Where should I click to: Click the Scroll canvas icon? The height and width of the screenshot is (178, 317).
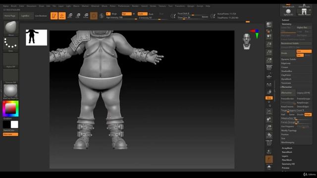(x=269, y=37)
